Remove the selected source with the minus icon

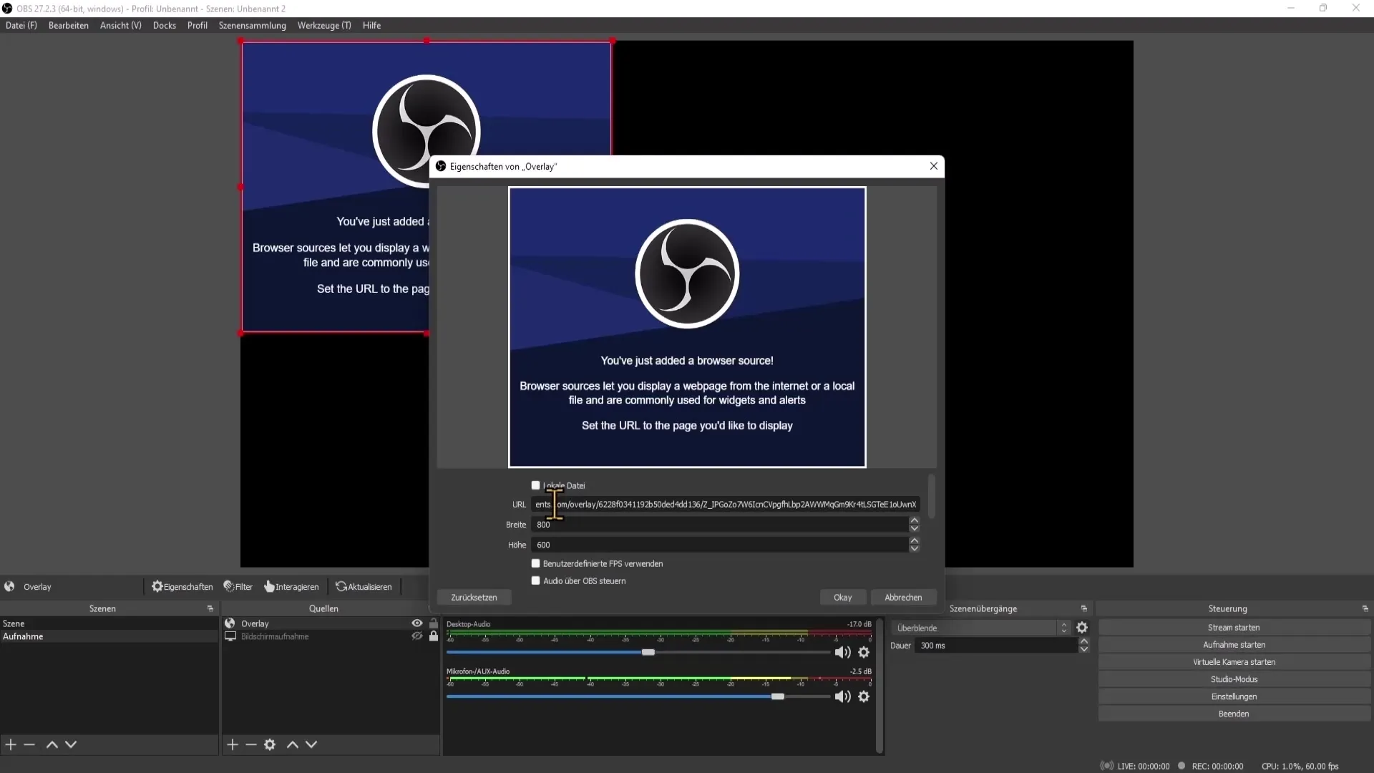point(251,744)
